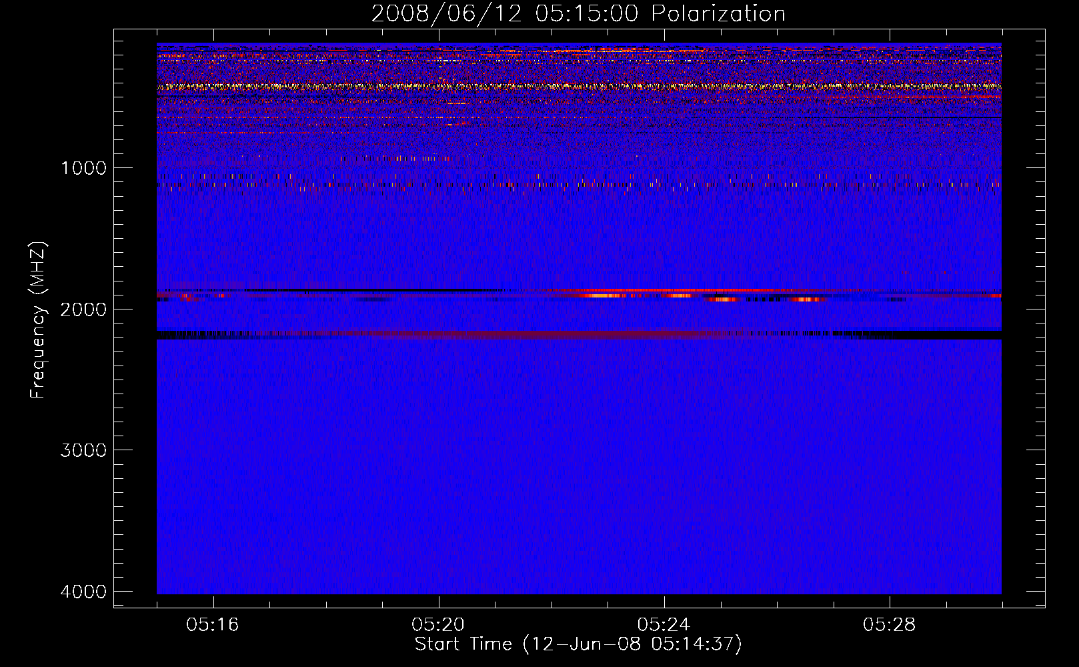Click the 1000 frequency tick label
Viewport: 1079px width, 667px height.
[83, 168]
